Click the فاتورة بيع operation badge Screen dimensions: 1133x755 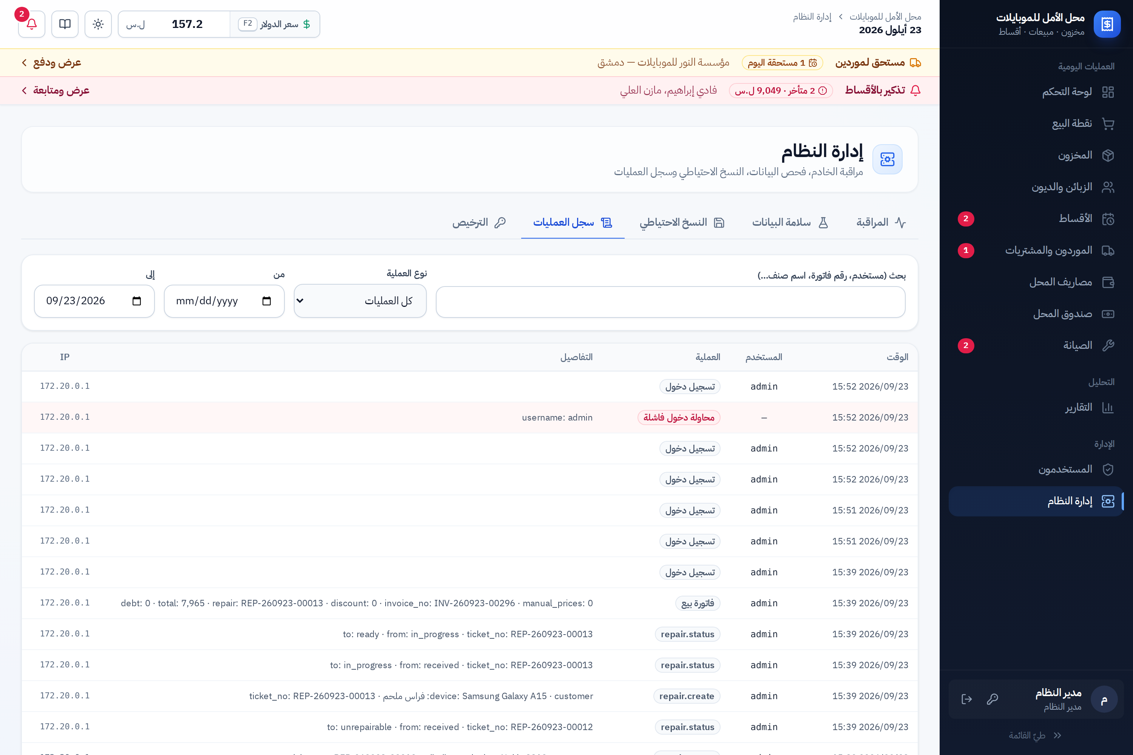tap(698, 603)
